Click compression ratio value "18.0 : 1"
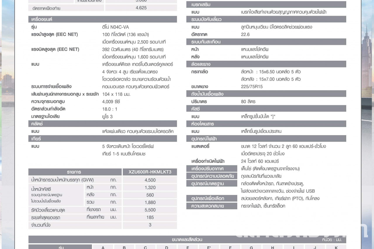The image size is (374, 249). (x=110, y=109)
